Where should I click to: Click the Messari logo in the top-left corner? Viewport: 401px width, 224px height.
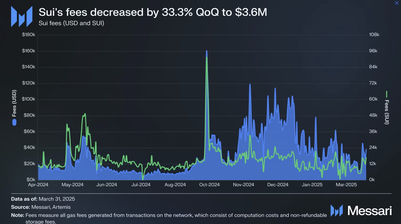[21, 16]
